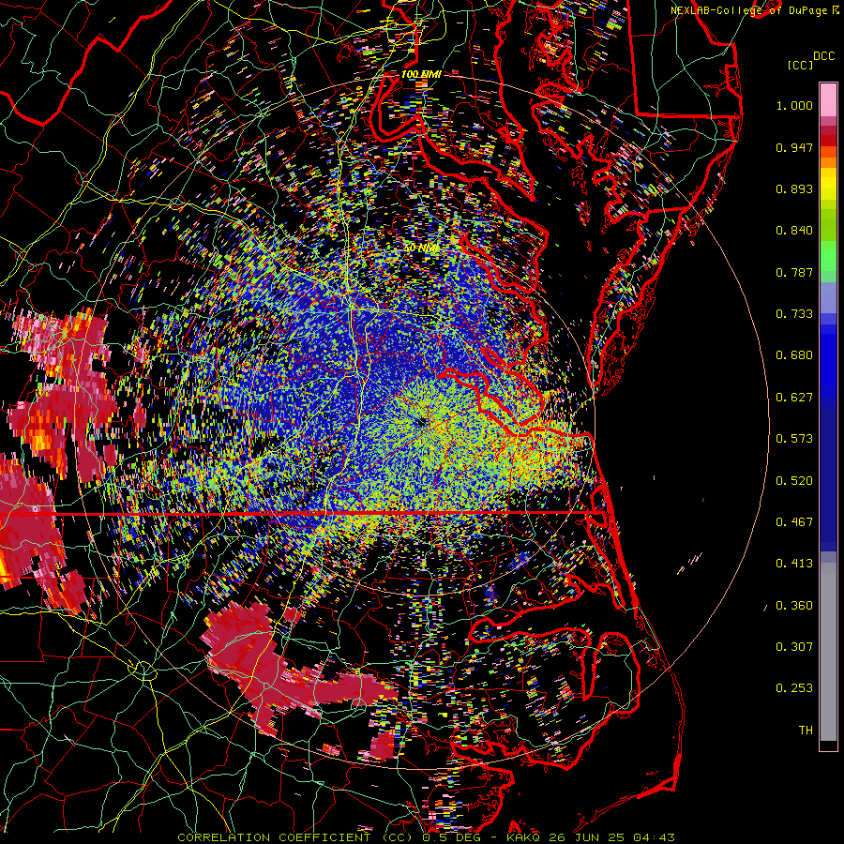Click the 0.627 legend value
This screenshot has height=844, width=844.
(x=794, y=398)
